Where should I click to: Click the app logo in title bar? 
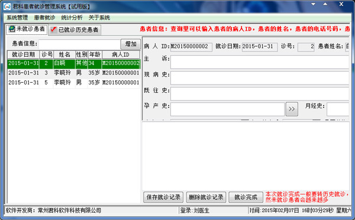coord(7,7)
